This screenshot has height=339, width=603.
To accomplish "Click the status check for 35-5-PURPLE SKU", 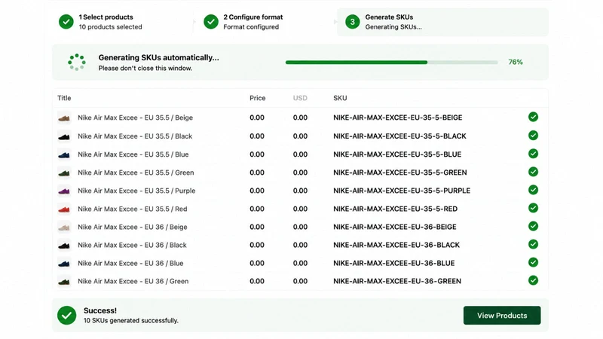I will coord(533,190).
